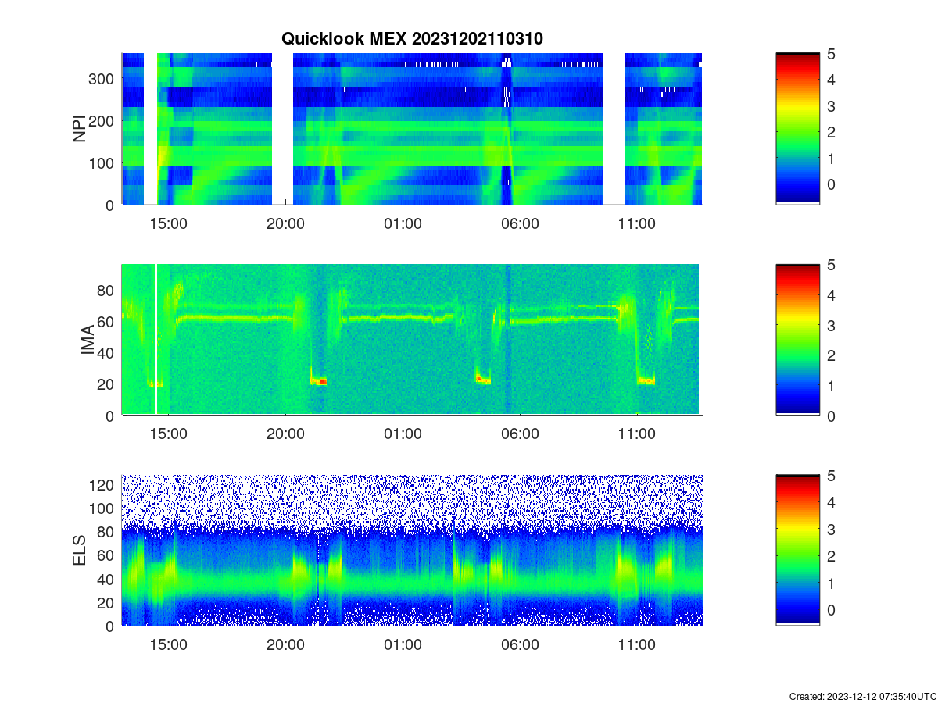Click the IMA y-axis label
Image resolution: width=938 pixels, height=703 pixels.
coord(88,340)
